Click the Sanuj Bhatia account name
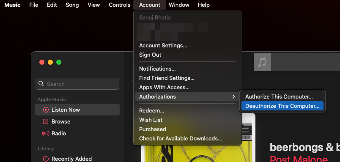Image resolution: width=340 pixels, height=162 pixels. click(x=155, y=18)
